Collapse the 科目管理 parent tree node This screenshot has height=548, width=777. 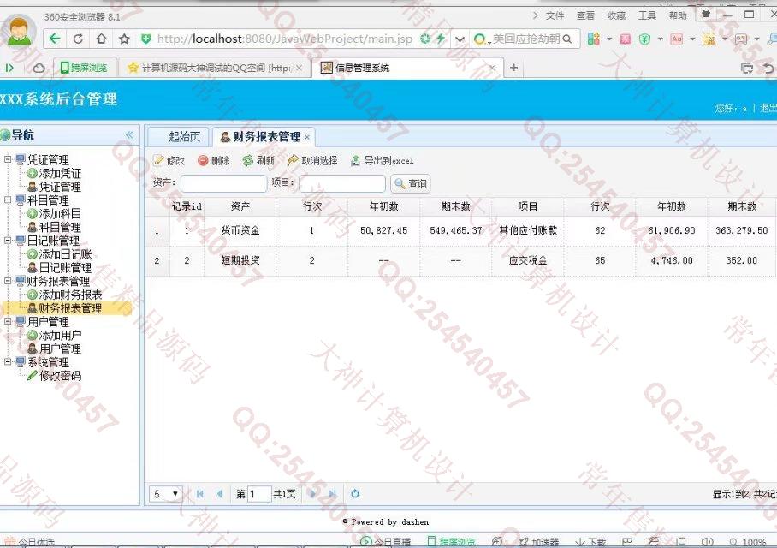(x=8, y=200)
